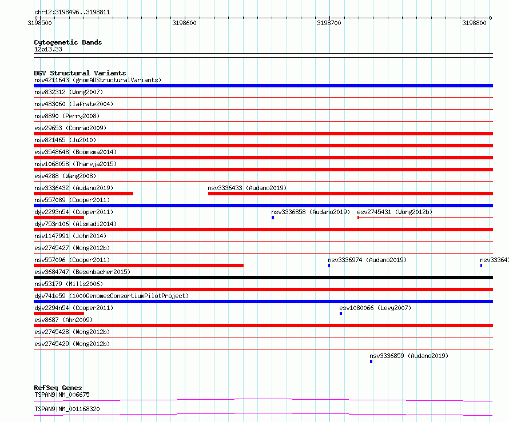Click dgv741e59 (1000GenomesConsortiumPilotProject) label
This screenshot has width=509, height=422.
click(112, 296)
